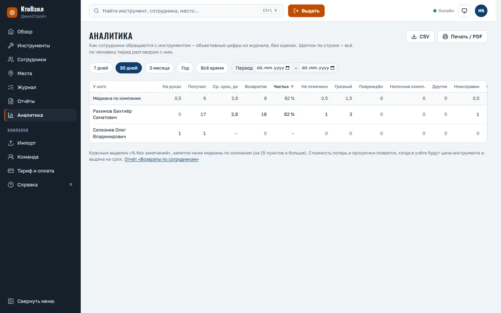Focus the search field for tools and employees
The image size is (501, 313).
coord(186,11)
